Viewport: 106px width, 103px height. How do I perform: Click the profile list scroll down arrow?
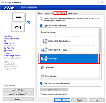[x=100, y=76]
